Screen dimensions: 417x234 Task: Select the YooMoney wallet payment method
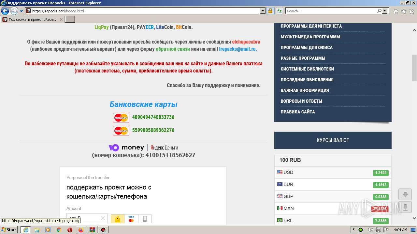coord(117,219)
